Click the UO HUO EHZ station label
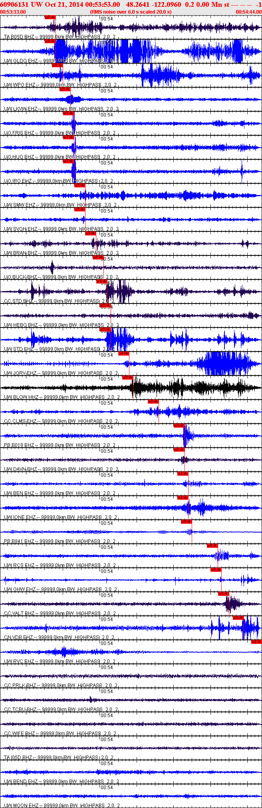 pyautogui.click(x=60, y=157)
